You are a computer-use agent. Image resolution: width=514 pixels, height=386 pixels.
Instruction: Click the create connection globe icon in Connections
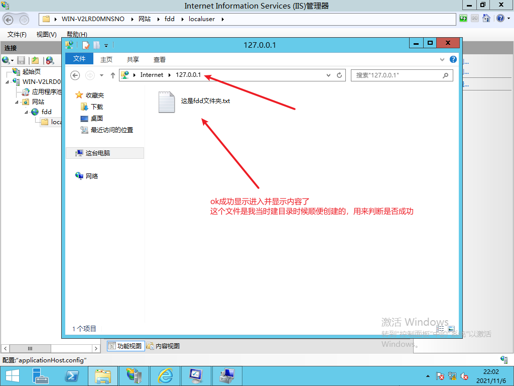(6, 60)
